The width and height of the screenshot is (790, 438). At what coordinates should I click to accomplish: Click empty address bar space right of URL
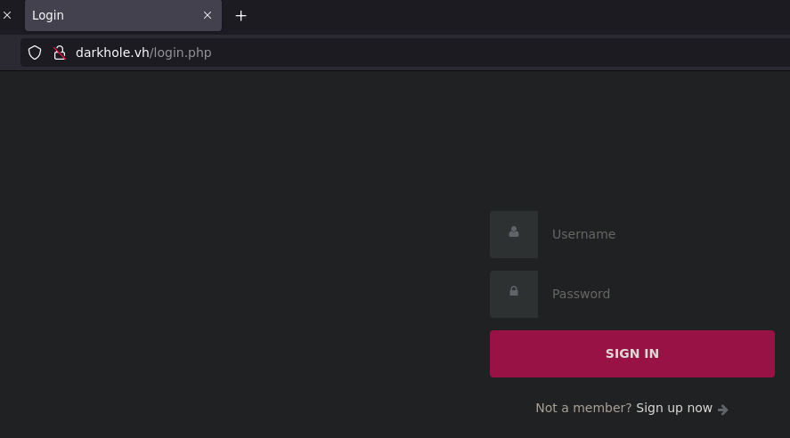click(x=499, y=53)
